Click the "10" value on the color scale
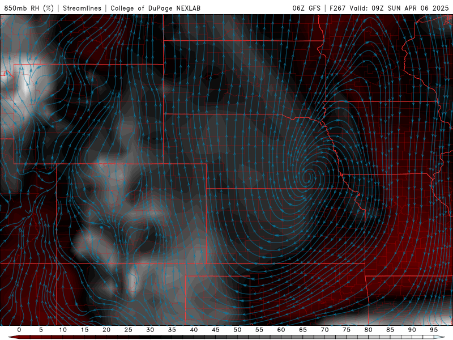This screenshot has height=340, width=453. [63, 330]
